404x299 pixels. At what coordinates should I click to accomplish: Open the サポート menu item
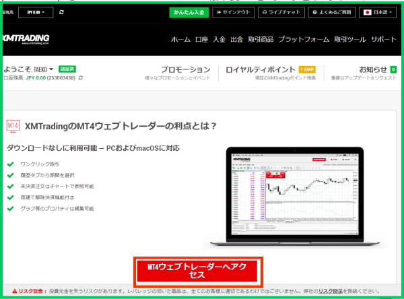tap(384, 39)
